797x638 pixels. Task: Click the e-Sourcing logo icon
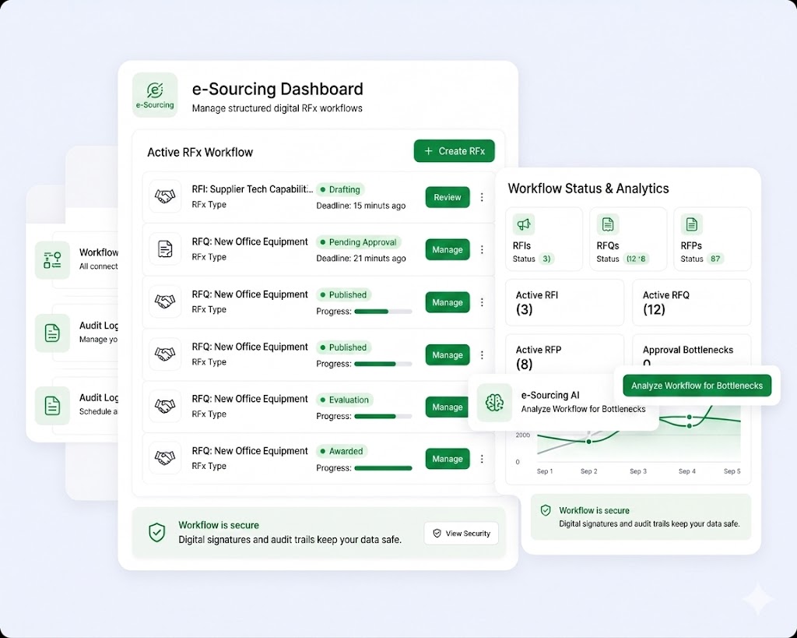click(x=155, y=95)
